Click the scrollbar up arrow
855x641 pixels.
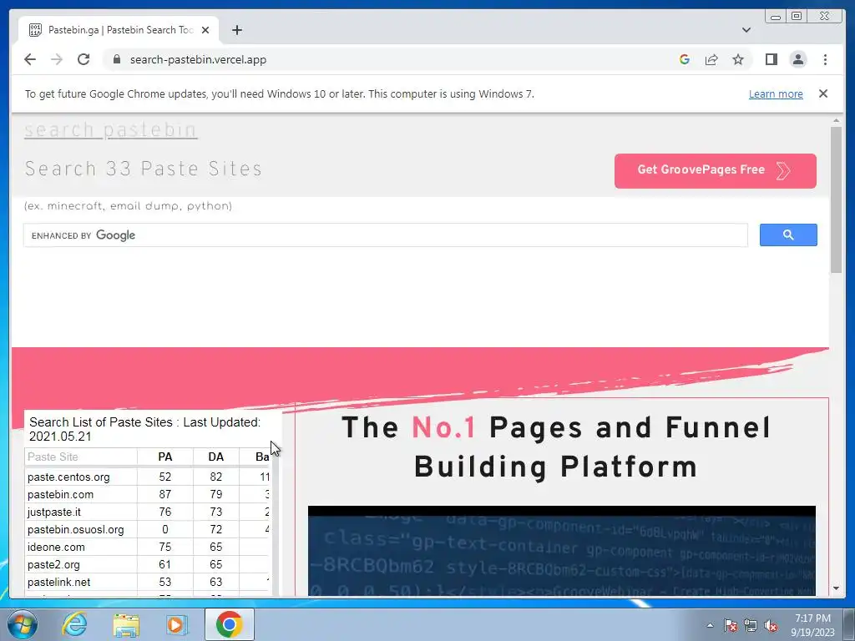click(836, 120)
